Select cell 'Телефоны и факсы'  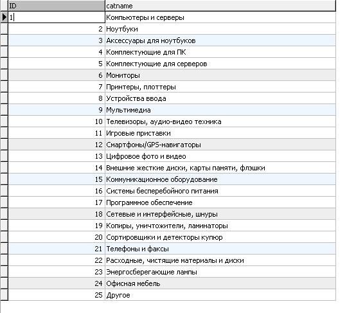tap(220, 249)
